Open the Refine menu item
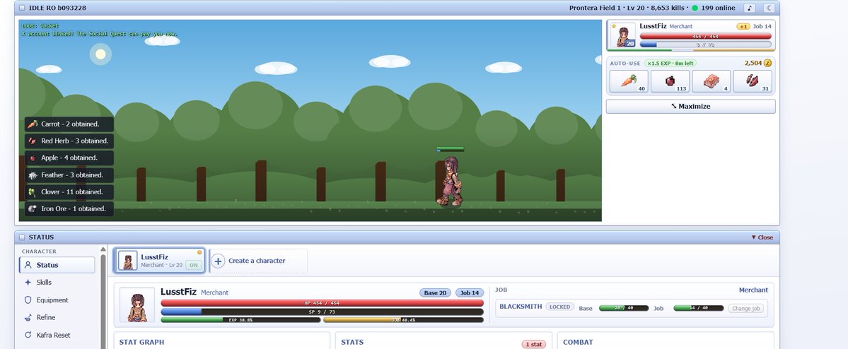 point(57,318)
